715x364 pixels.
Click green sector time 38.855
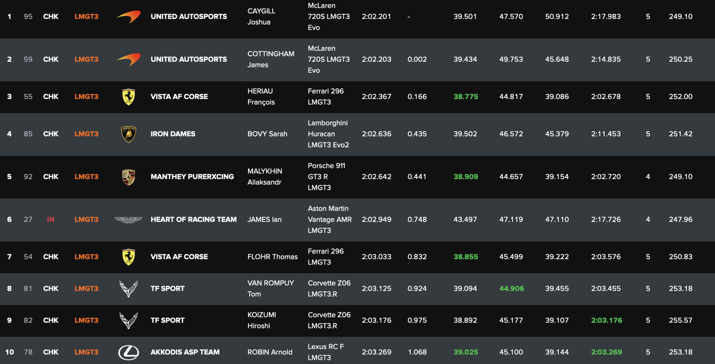pos(466,257)
